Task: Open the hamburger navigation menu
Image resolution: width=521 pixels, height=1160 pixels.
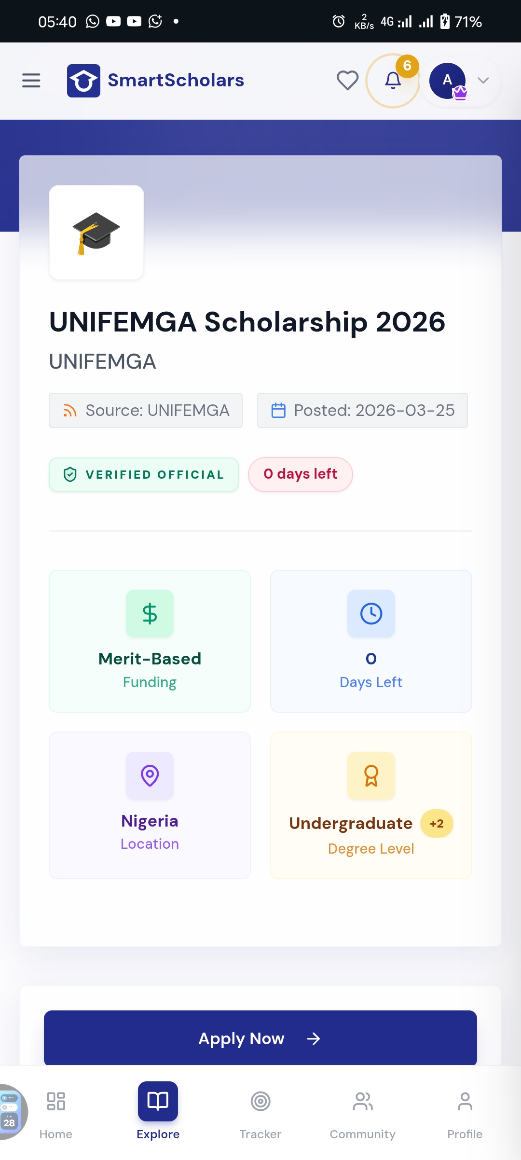Action: click(31, 81)
